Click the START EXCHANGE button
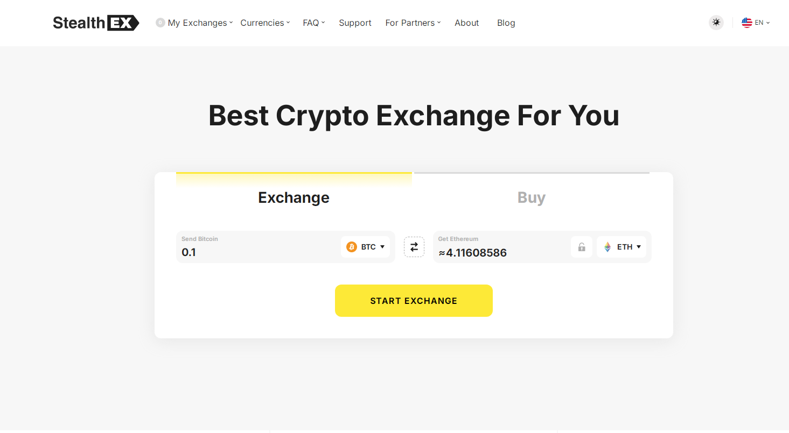Image resolution: width=789 pixels, height=433 pixels. [x=414, y=301]
